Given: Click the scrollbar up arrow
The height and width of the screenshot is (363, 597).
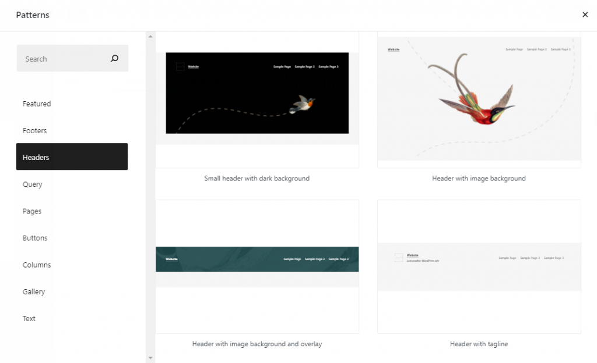Looking at the screenshot, I should (150, 37).
